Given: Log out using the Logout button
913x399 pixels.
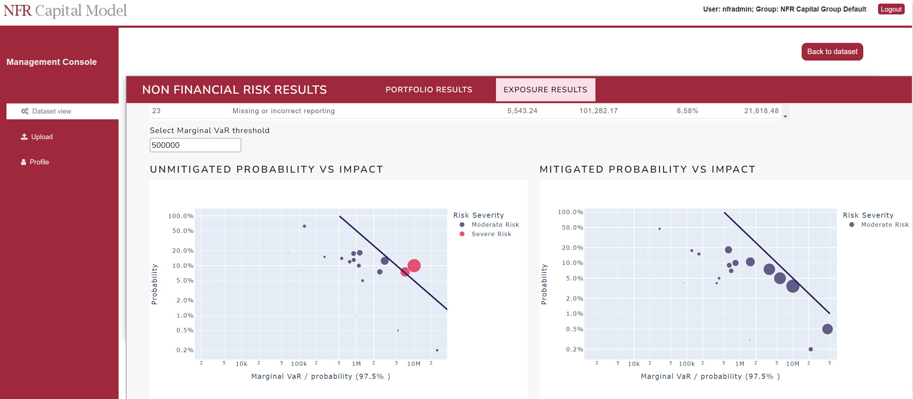Looking at the screenshot, I should pyautogui.click(x=891, y=9).
